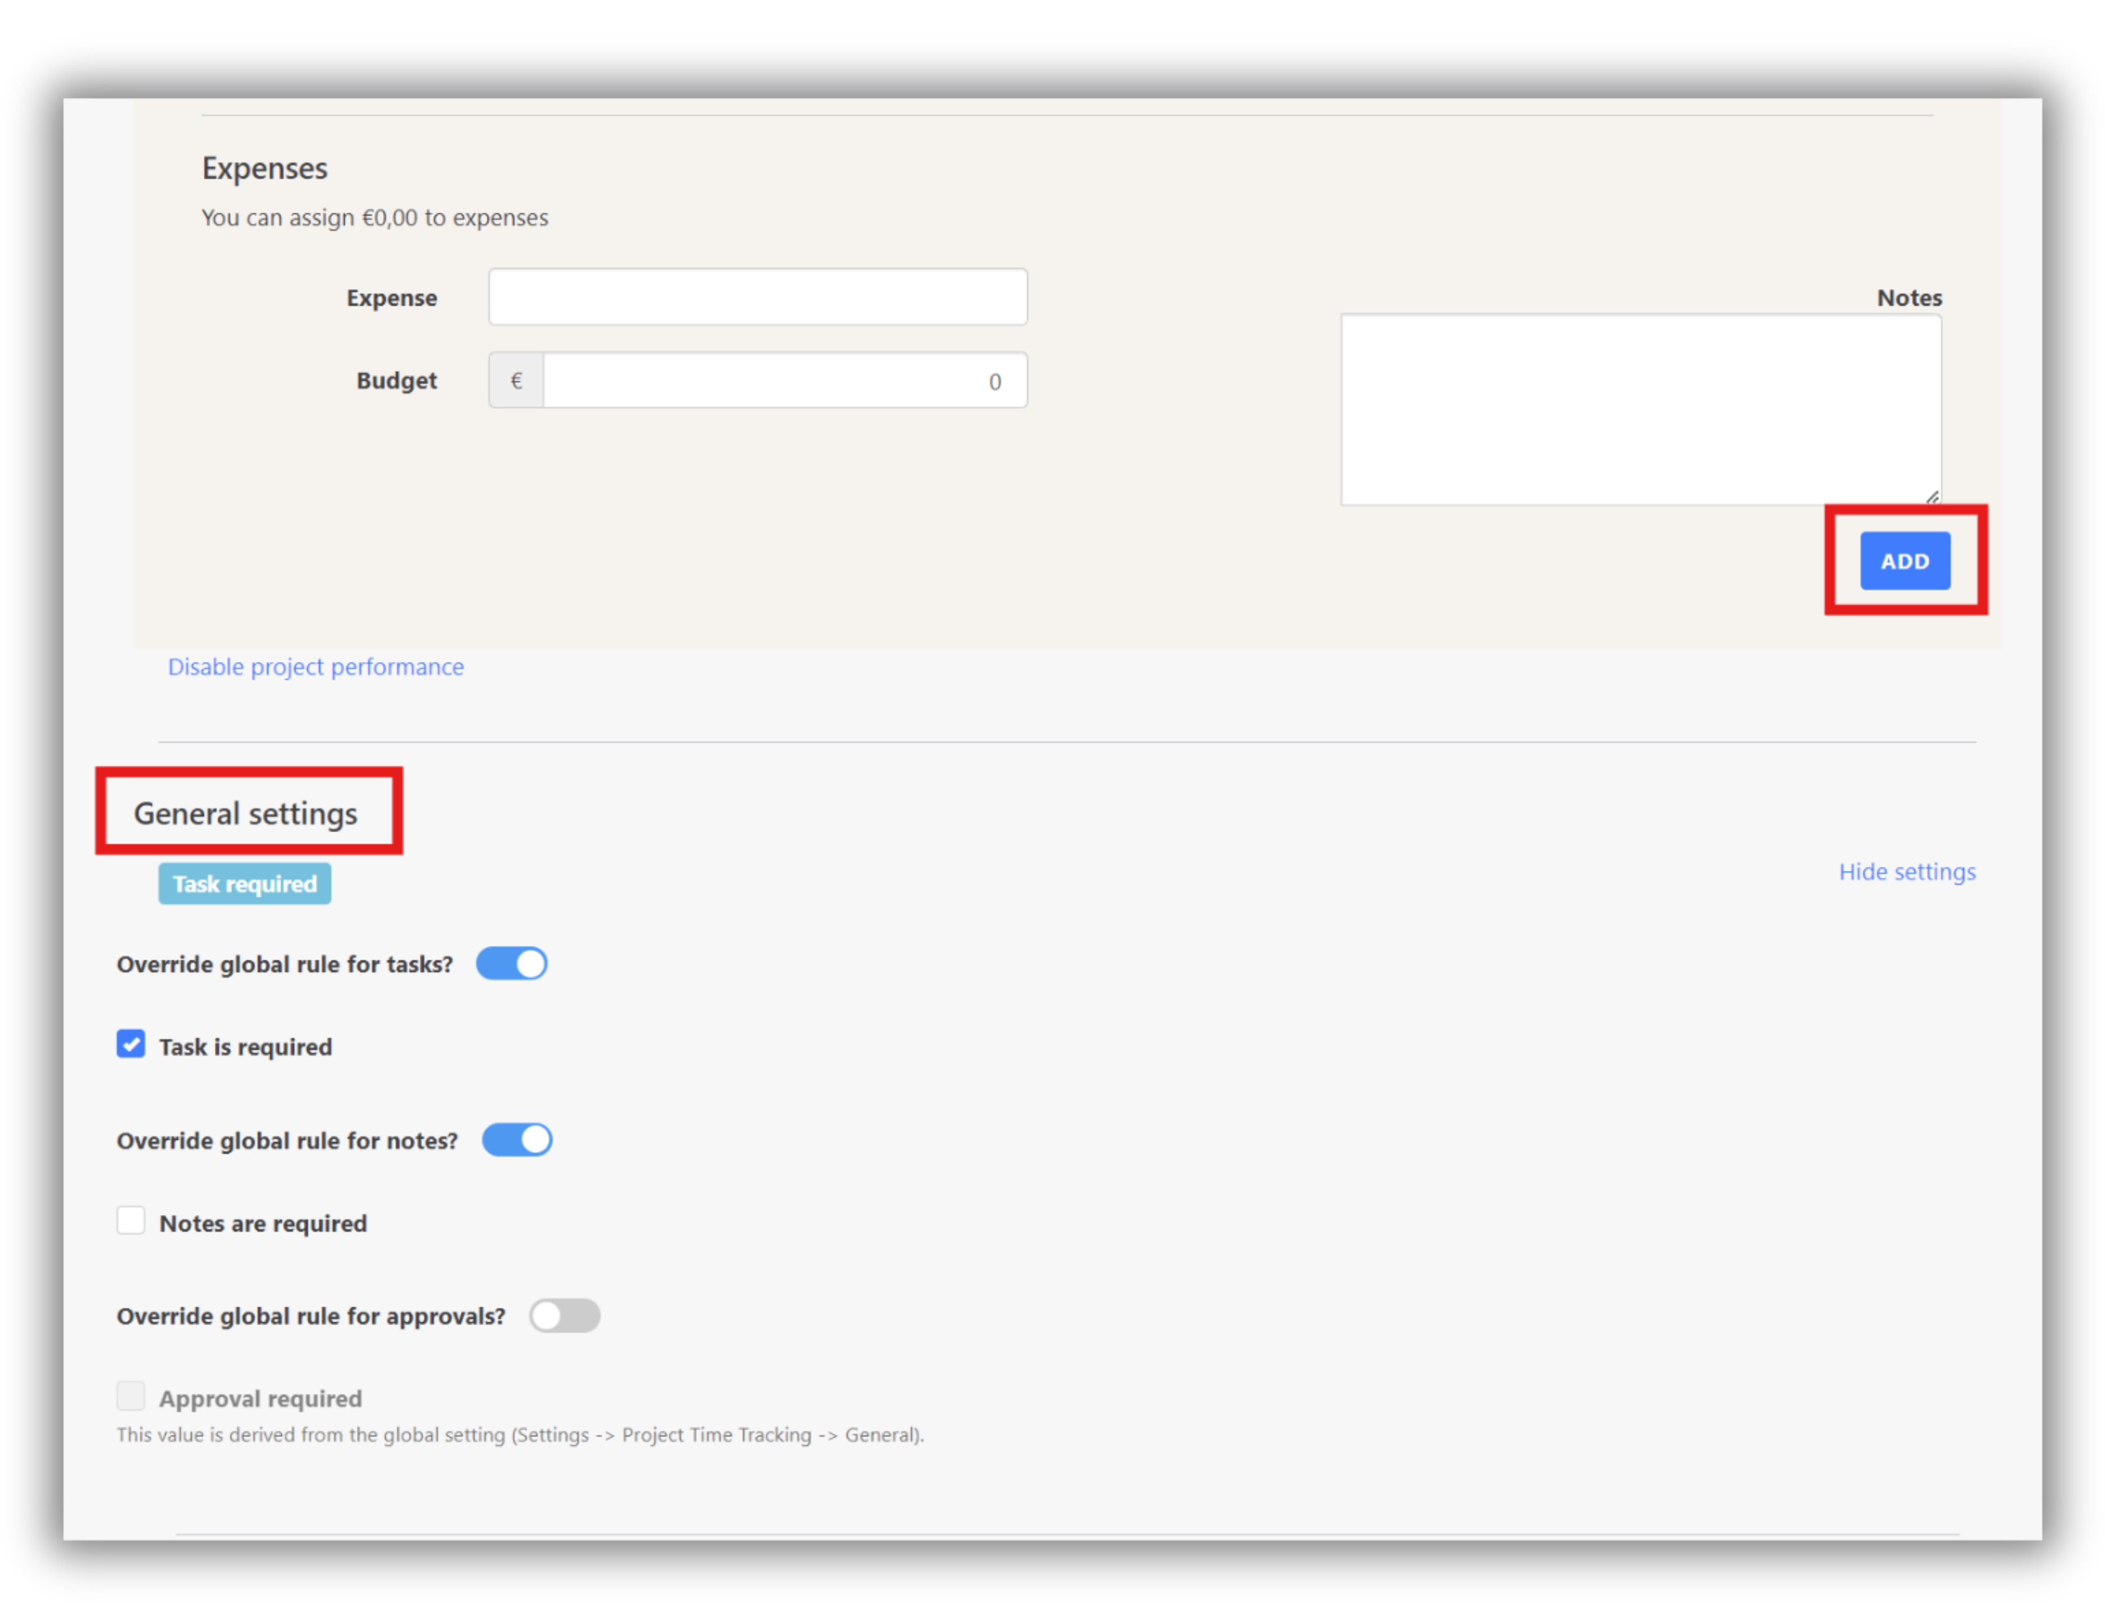
Task: Uncheck the 'Task is required' checkbox
Action: click(131, 1044)
